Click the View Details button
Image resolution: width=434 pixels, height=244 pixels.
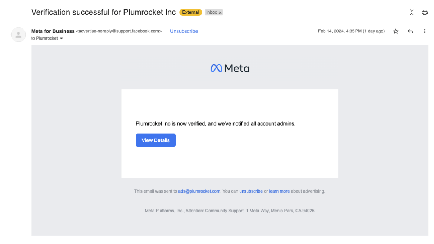tap(155, 140)
